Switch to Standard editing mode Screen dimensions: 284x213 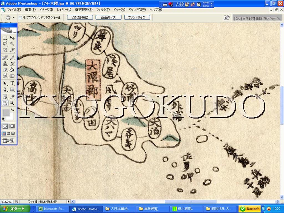point(5,126)
